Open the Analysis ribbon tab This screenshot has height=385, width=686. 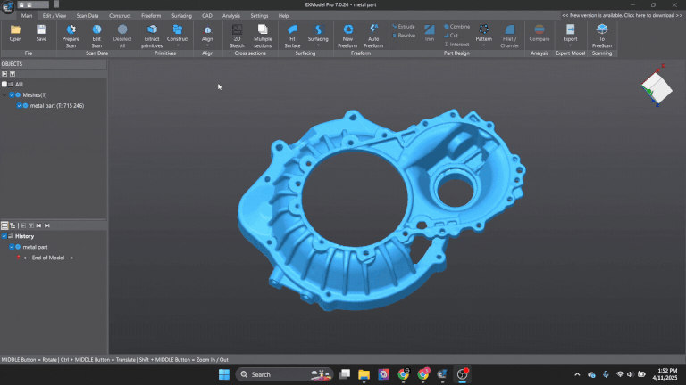[x=230, y=15]
